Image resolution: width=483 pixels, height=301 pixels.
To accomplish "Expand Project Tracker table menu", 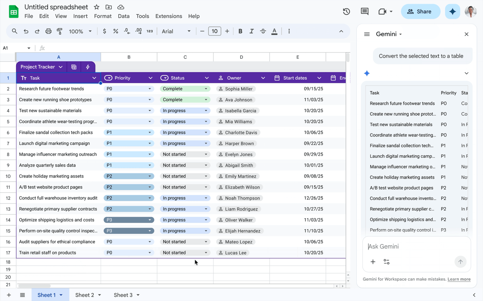I will [61, 67].
